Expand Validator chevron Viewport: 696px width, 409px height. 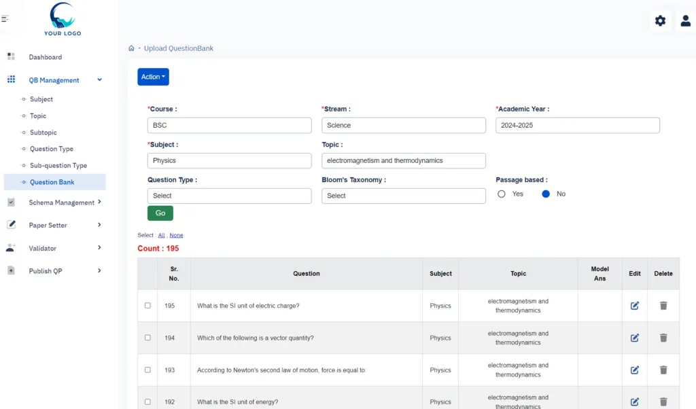pyautogui.click(x=99, y=247)
